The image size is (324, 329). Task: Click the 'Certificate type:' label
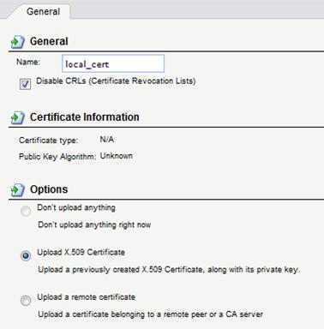(x=49, y=141)
